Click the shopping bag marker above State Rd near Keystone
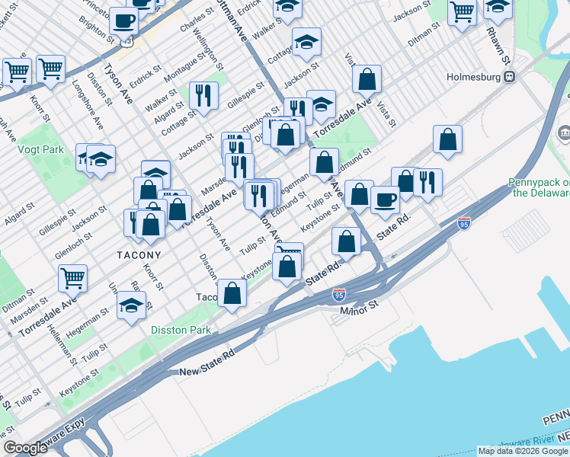 click(287, 270)
